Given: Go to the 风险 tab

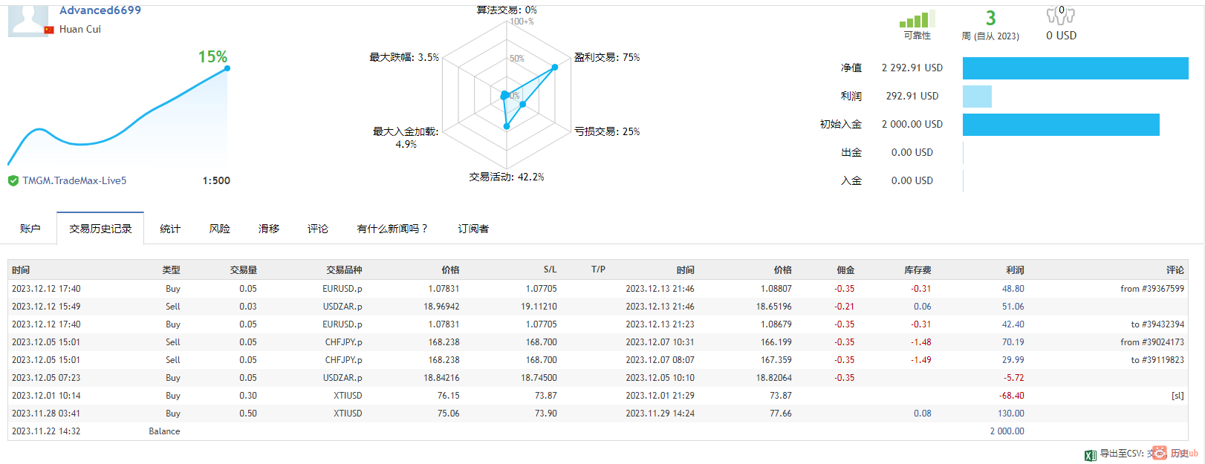Looking at the screenshot, I should 220,229.
